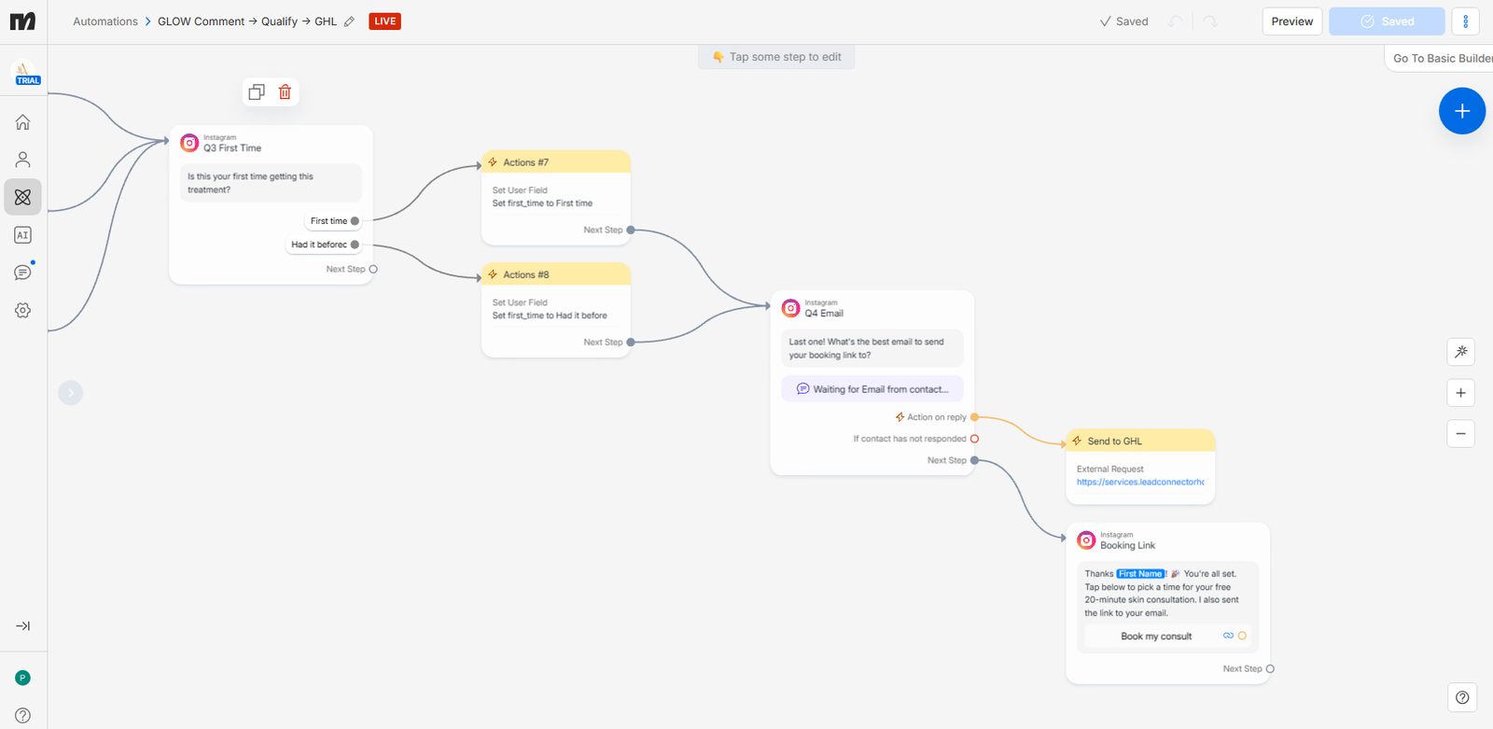Click the edit pencil beside automation name

(349, 21)
